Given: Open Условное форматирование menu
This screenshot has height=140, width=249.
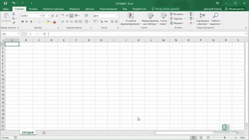Looking at the screenshot, I should coord(131,19).
